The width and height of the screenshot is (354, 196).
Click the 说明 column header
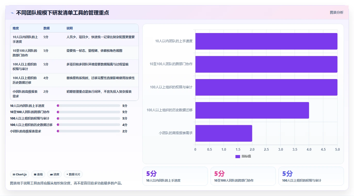[70, 28]
